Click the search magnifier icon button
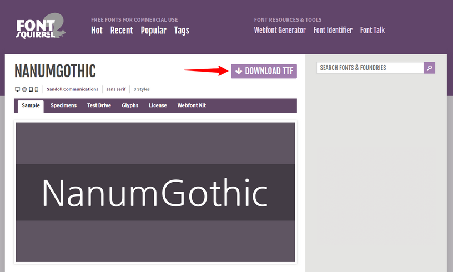453x272 pixels. (429, 68)
